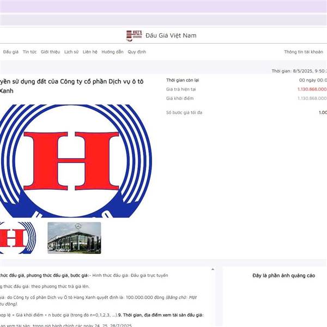Open the Giới thiệu menu item
The height and width of the screenshot is (327, 327).
50,52
